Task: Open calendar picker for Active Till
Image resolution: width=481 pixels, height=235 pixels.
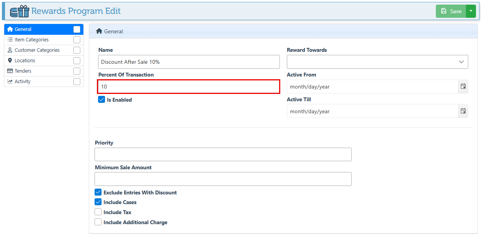Action: [463, 111]
